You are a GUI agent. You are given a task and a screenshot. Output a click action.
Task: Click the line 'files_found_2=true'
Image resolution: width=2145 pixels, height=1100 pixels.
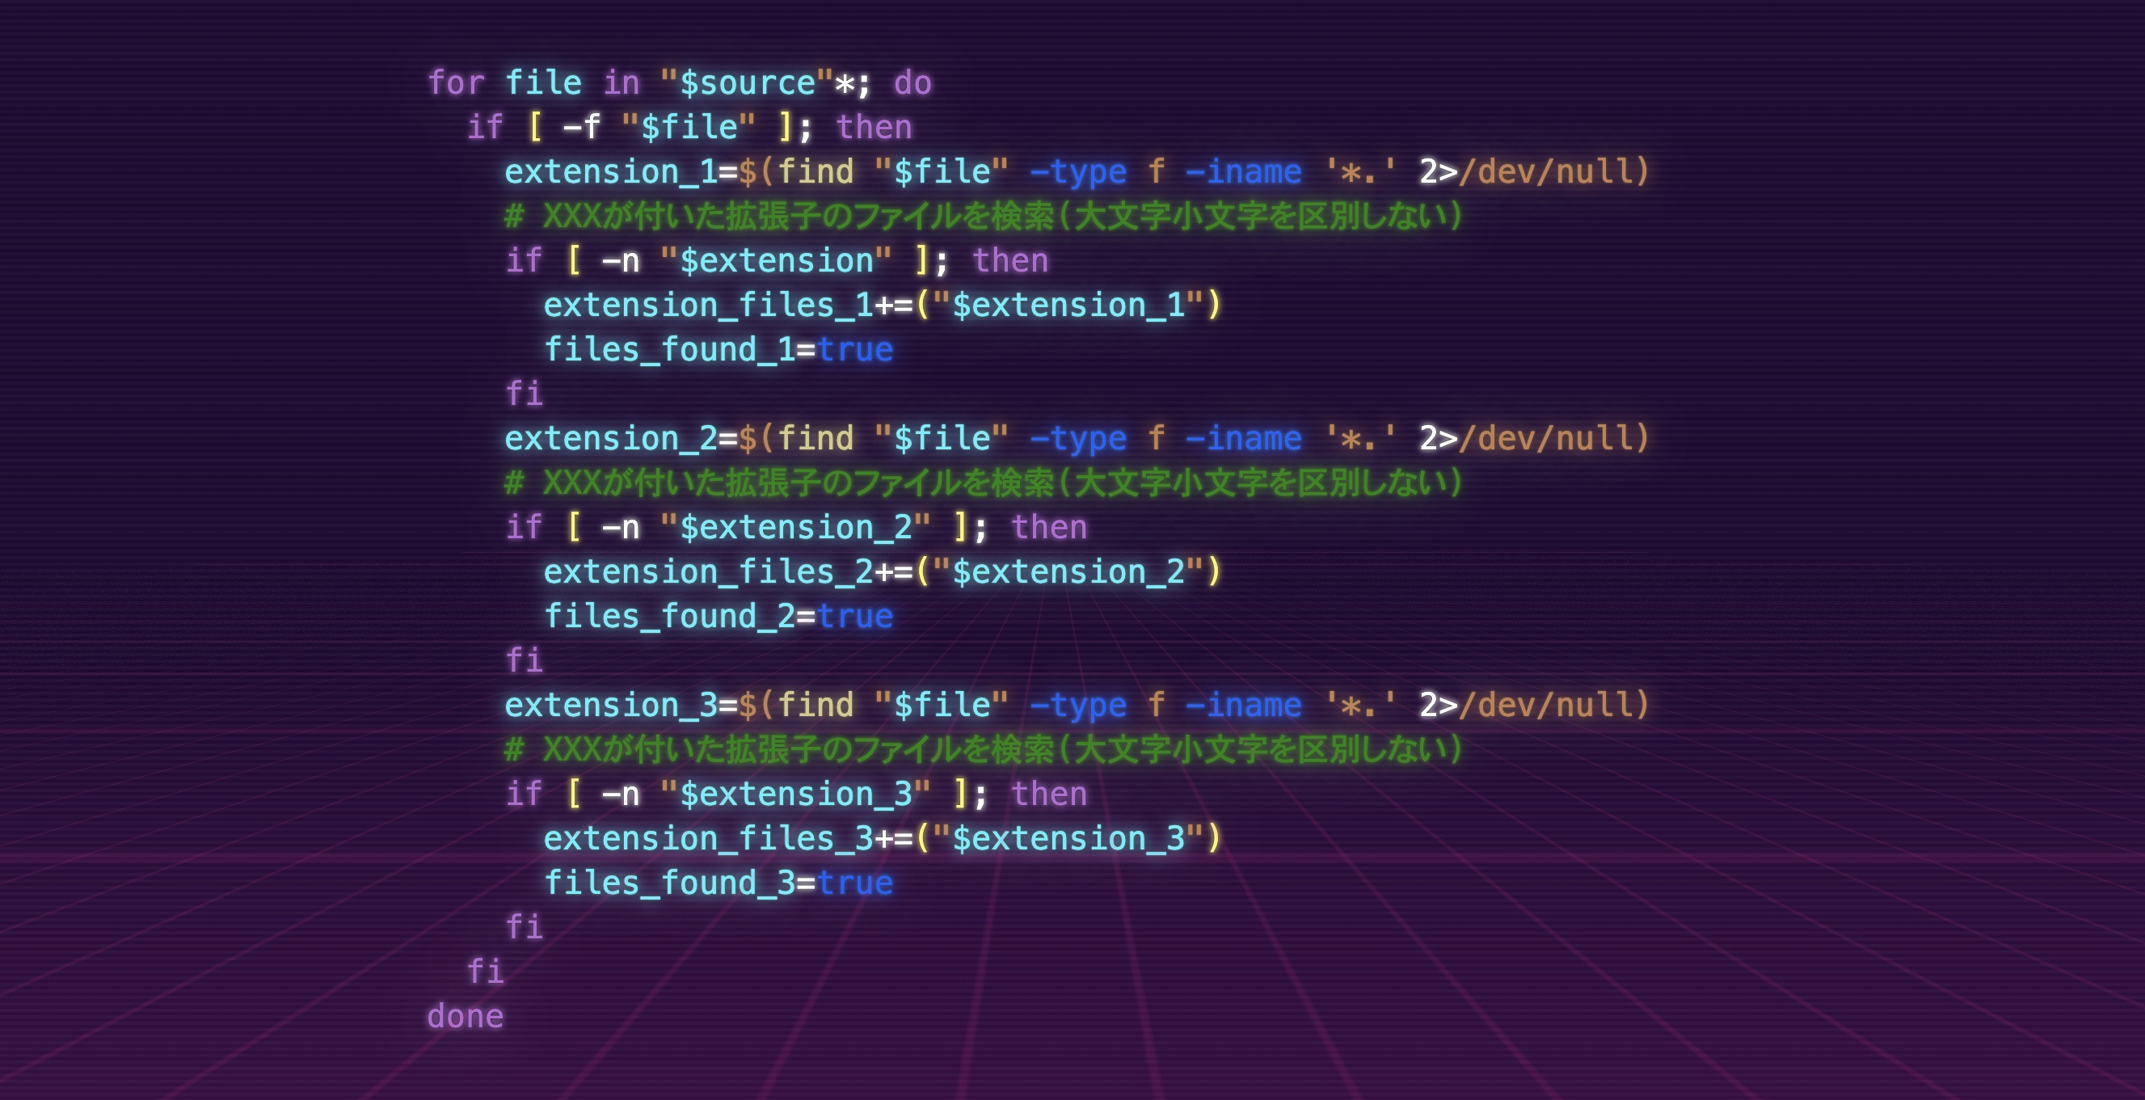(719, 616)
